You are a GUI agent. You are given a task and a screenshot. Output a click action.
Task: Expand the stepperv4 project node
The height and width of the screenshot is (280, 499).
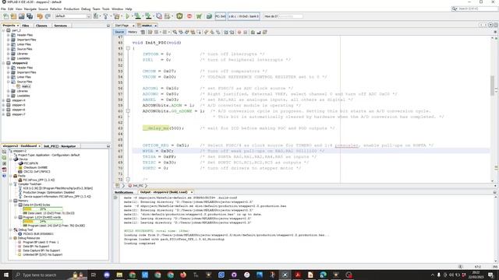click(4, 100)
